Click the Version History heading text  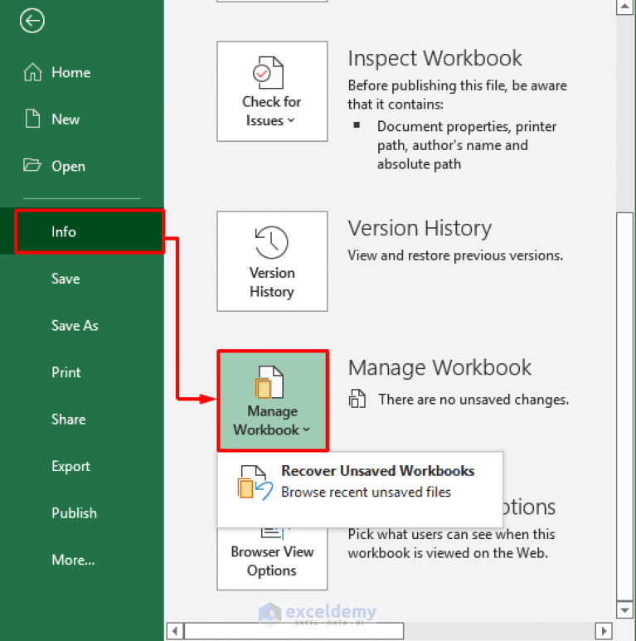pos(420,228)
